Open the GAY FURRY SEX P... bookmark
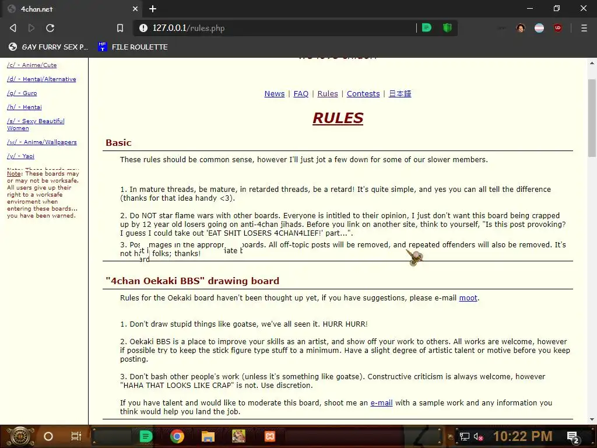This screenshot has width=597, height=448. [x=48, y=47]
